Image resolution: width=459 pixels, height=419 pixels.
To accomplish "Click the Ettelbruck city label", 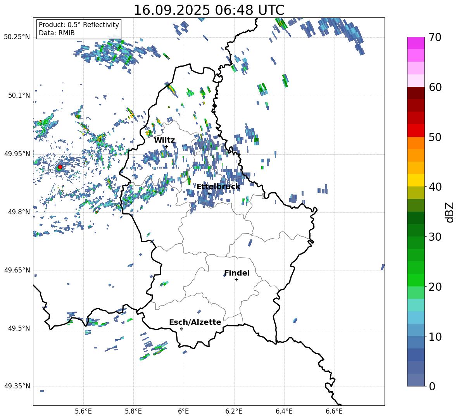I will point(218,186).
